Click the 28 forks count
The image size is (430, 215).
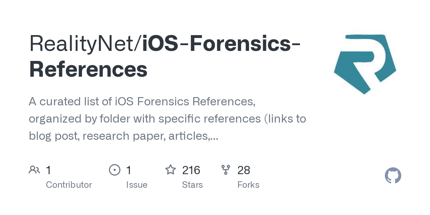[244, 170]
